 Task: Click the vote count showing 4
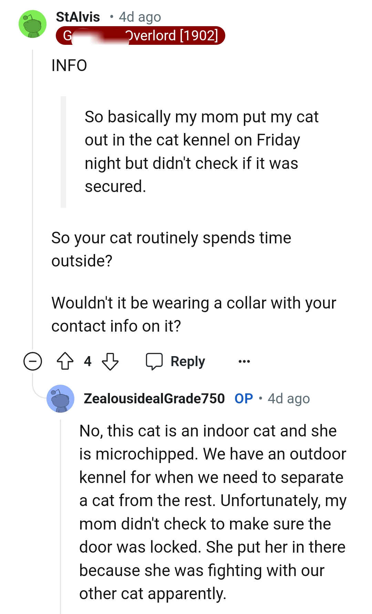point(88,361)
